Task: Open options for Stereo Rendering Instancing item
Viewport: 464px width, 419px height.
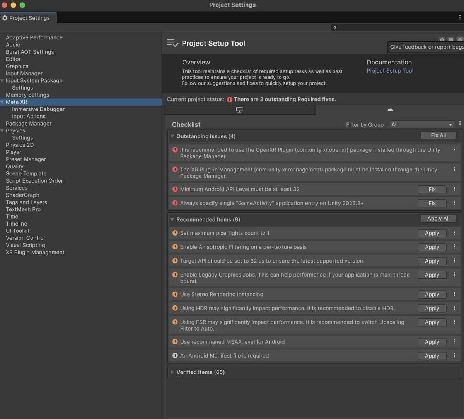Action: [454, 294]
